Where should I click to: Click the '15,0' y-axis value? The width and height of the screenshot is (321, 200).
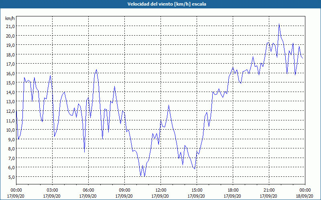click(x=10, y=83)
